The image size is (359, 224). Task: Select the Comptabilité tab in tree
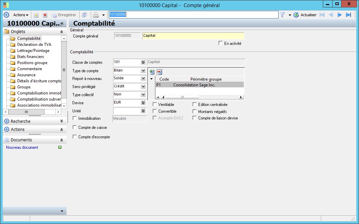(x=29, y=38)
